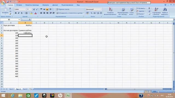Decrease indent in cell
This screenshot has height=98, width=175.
click(51, 13)
